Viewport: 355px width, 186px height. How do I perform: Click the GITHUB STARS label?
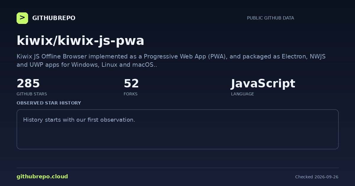32,94
